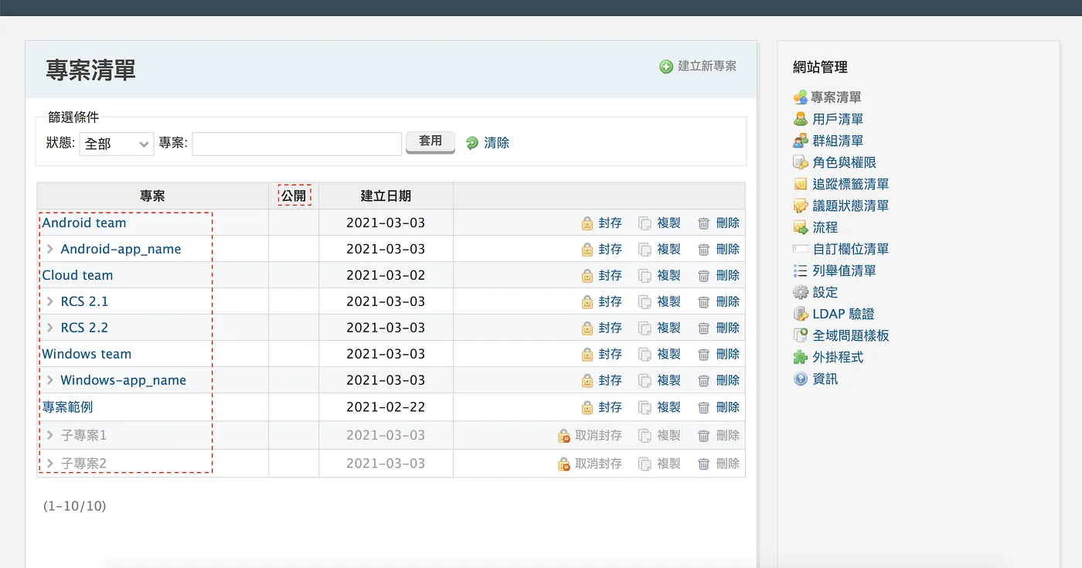
Task: Click the 群組清單 group icon in sidebar
Action: click(x=801, y=141)
